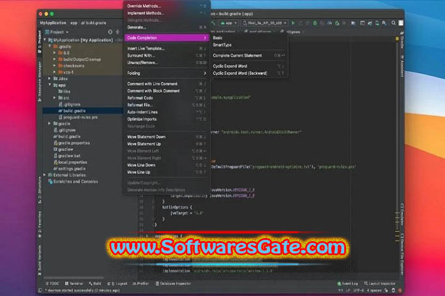Open the Project view selector dropdown
This screenshot has height=296, width=445.
tap(57, 32)
